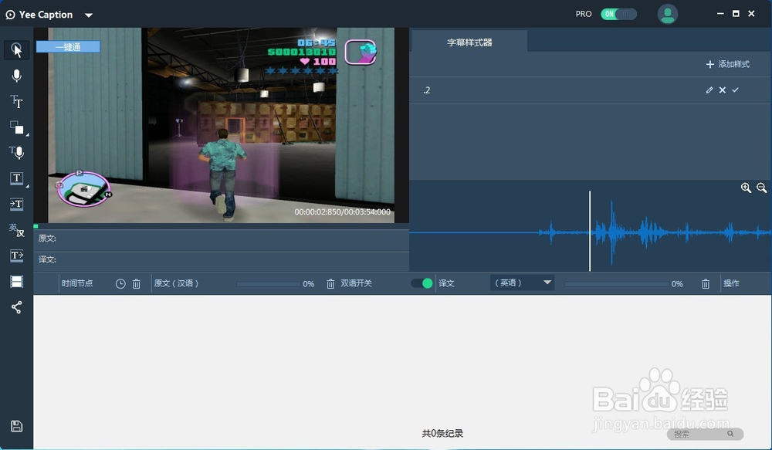Select the boxed T text tool

click(17, 178)
